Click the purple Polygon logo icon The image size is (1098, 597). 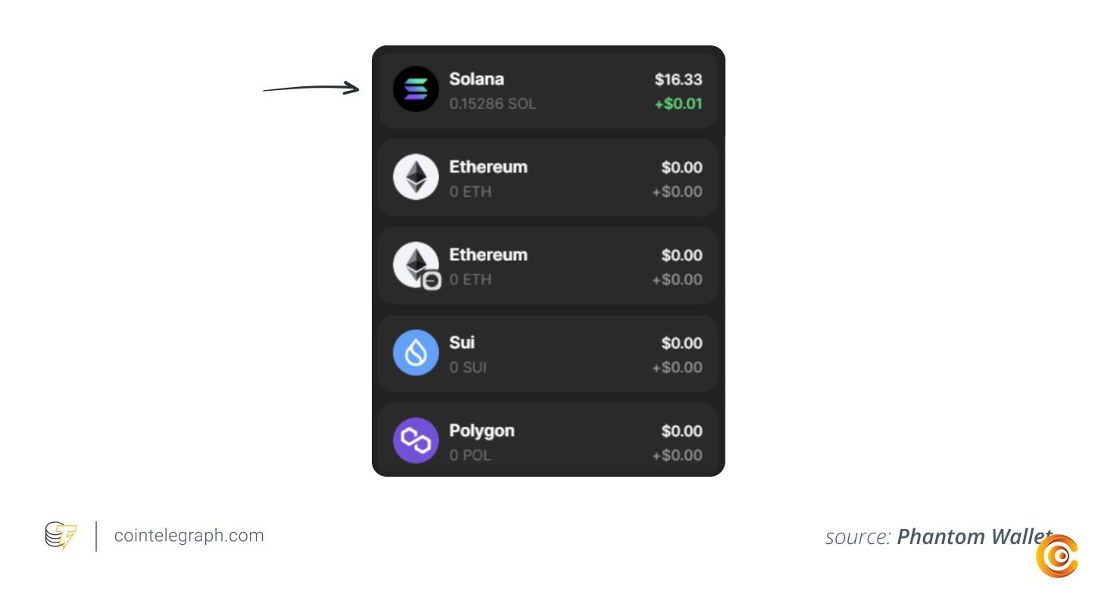pyautogui.click(x=416, y=440)
